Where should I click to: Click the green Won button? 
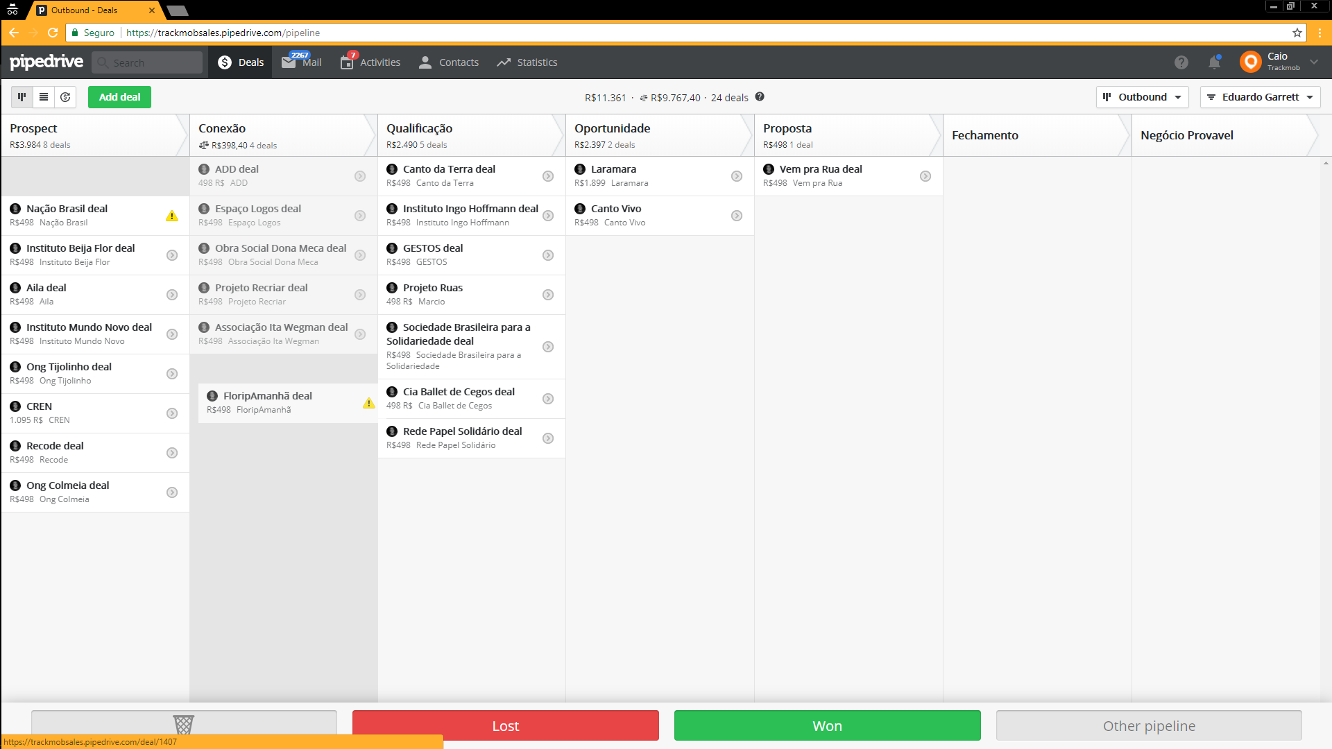[827, 725]
